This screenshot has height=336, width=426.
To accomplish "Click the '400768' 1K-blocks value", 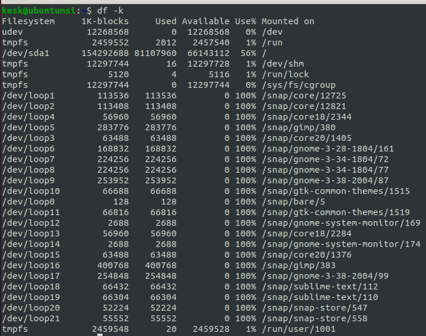I will tap(113, 265).
